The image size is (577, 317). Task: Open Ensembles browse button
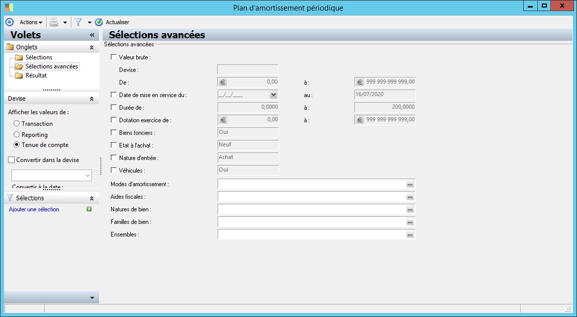pos(410,234)
